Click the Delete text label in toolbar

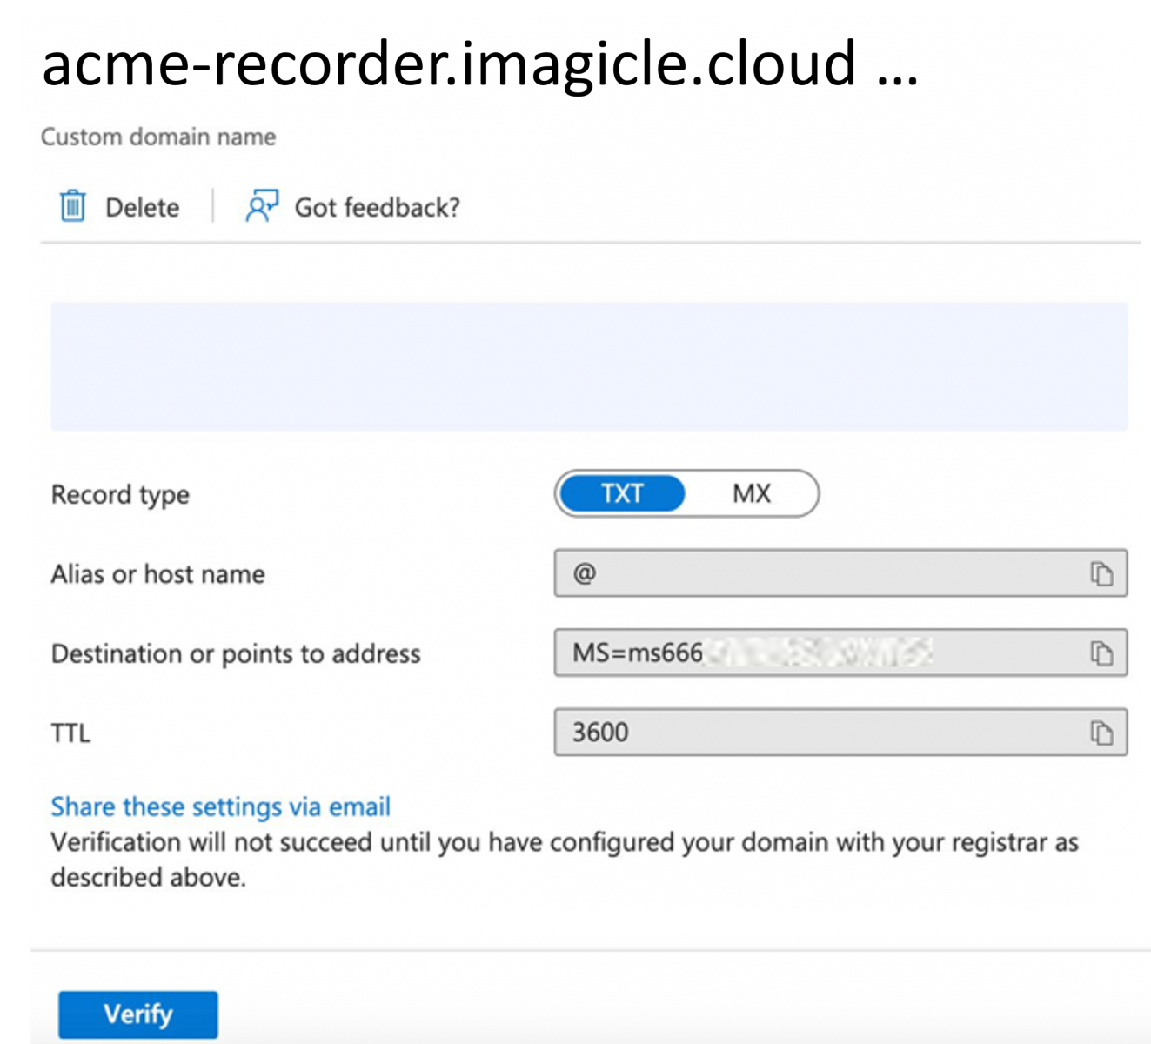142,208
